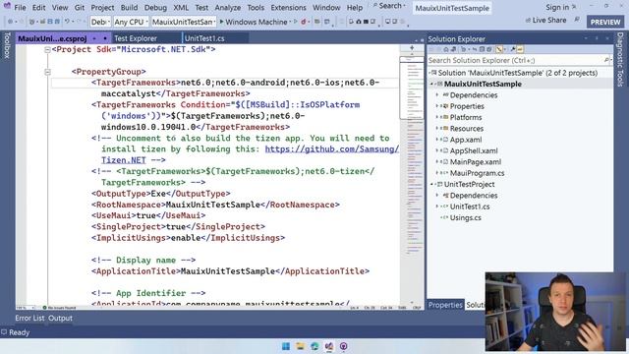
Task: Click the PREVIEW button
Action: [x=605, y=22]
